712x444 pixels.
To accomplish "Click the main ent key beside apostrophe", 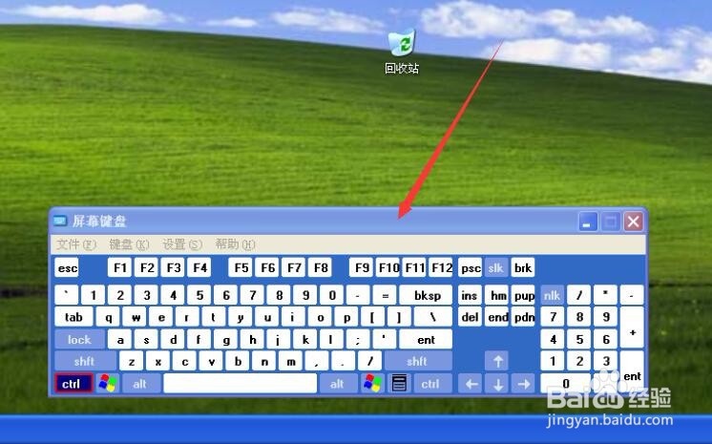I will pos(426,340).
